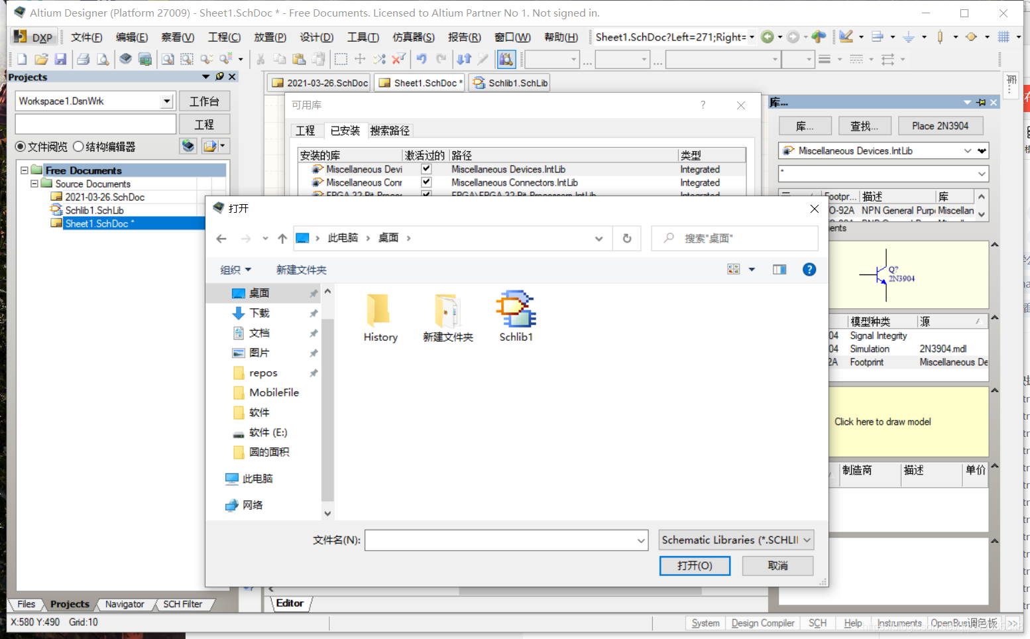Click the browse libraries binoculars icon
Image resolution: width=1030 pixels, height=639 pixels.
[506, 60]
